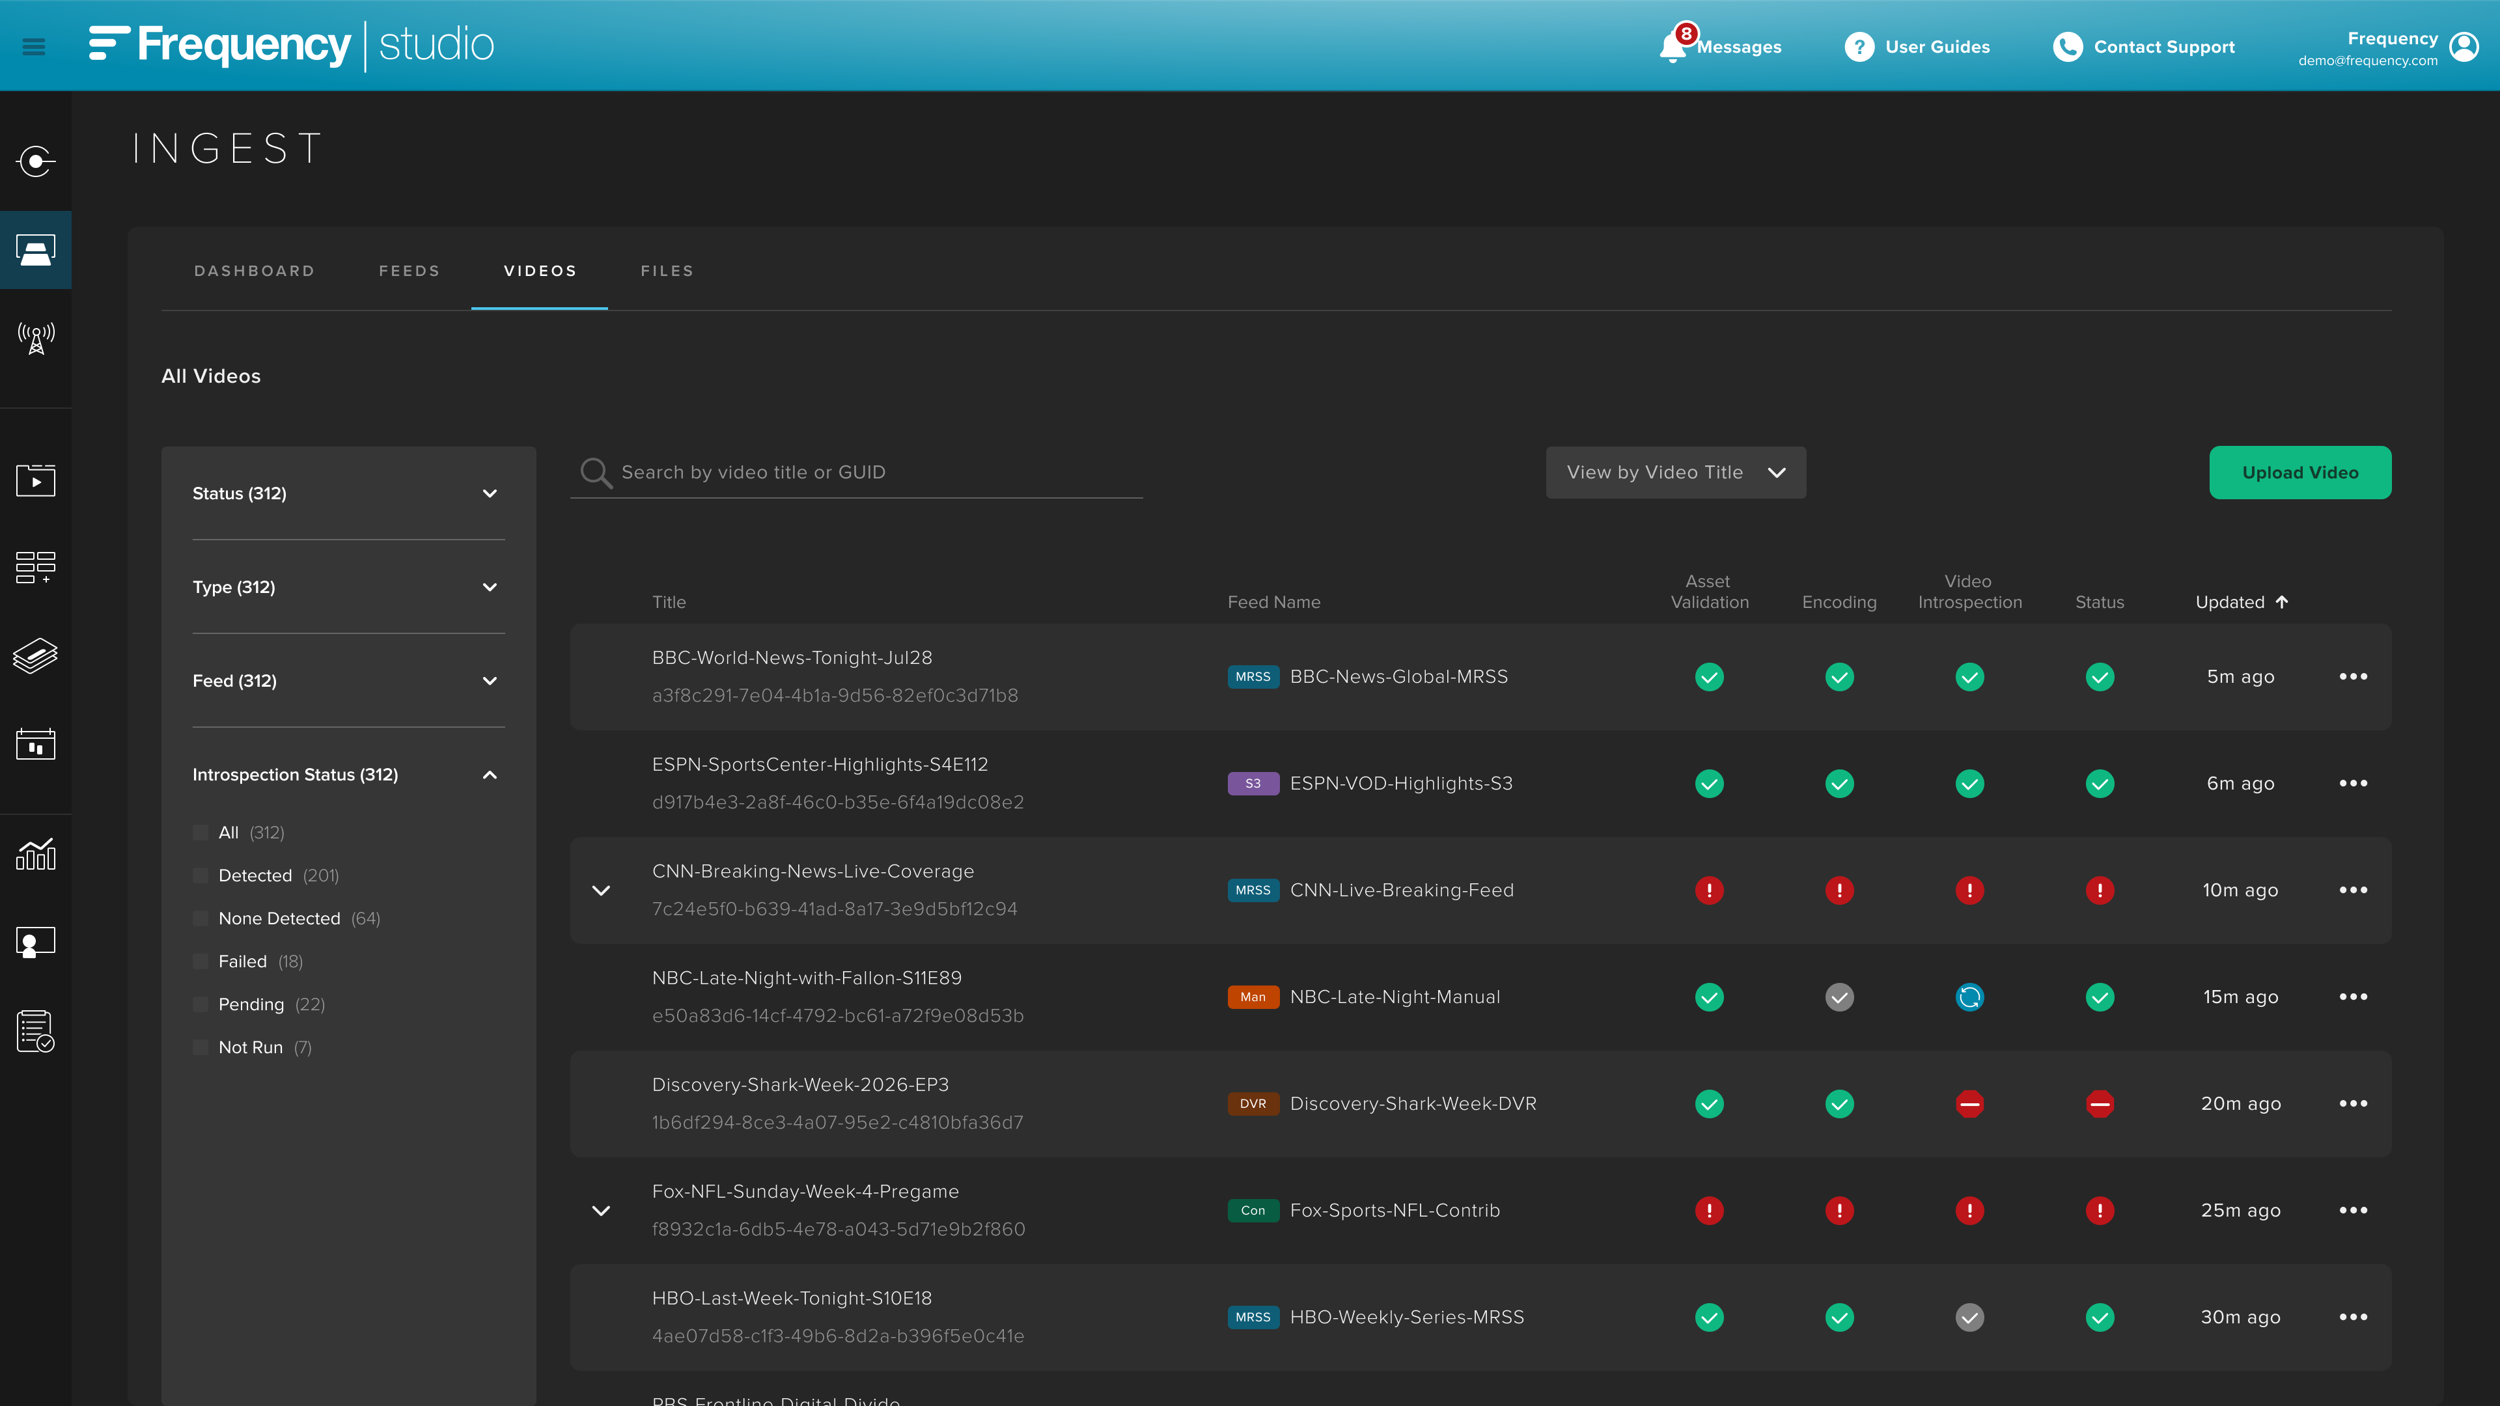Open the topmost source connector sidebar icon
2500x1406 pixels.
(x=36, y=161)
